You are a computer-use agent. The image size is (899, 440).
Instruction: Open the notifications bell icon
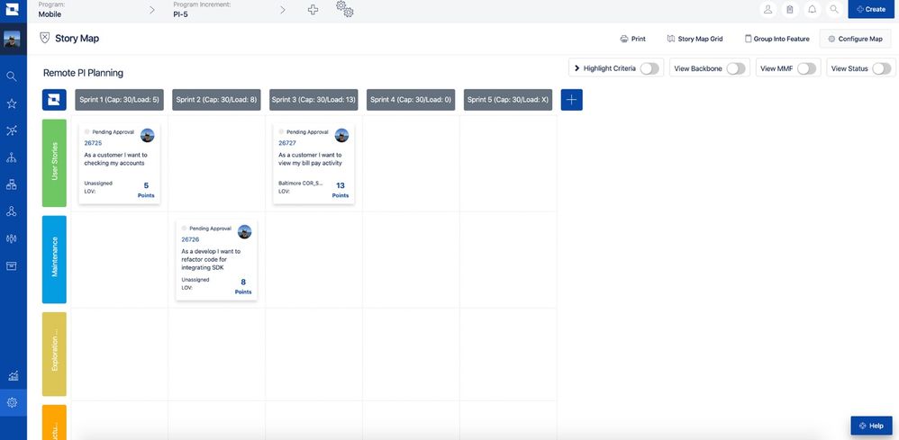[812, 9]
